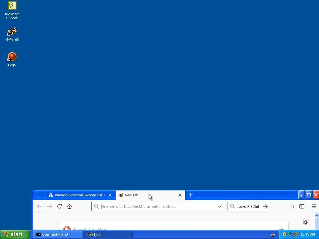Reload the current page
The width and height of the screenshot is (319, 239).
pyautogui.click(x=60, y=207)
